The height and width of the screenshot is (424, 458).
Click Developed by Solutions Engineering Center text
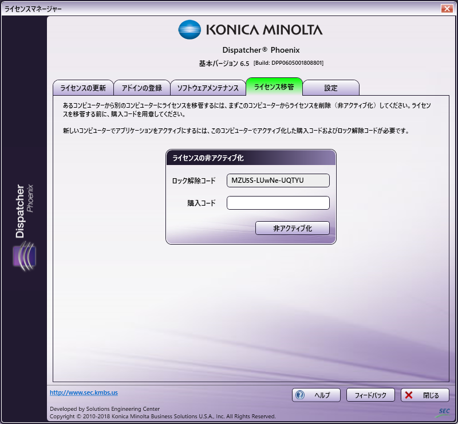pyautogui.click(x=105, y=409)
